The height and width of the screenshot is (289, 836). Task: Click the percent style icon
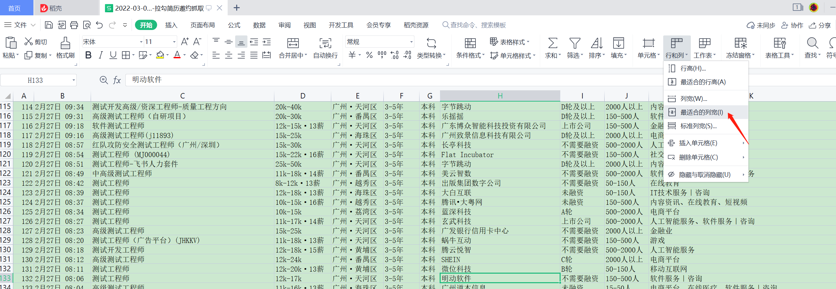(x=369, y=55)
